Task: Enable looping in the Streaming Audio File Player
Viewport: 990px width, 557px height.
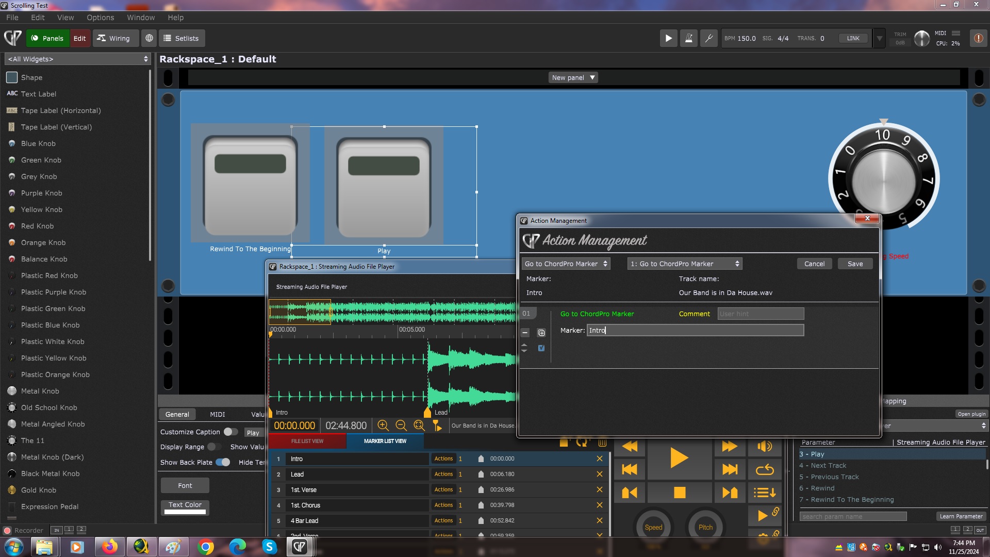Action: [765, 469]
